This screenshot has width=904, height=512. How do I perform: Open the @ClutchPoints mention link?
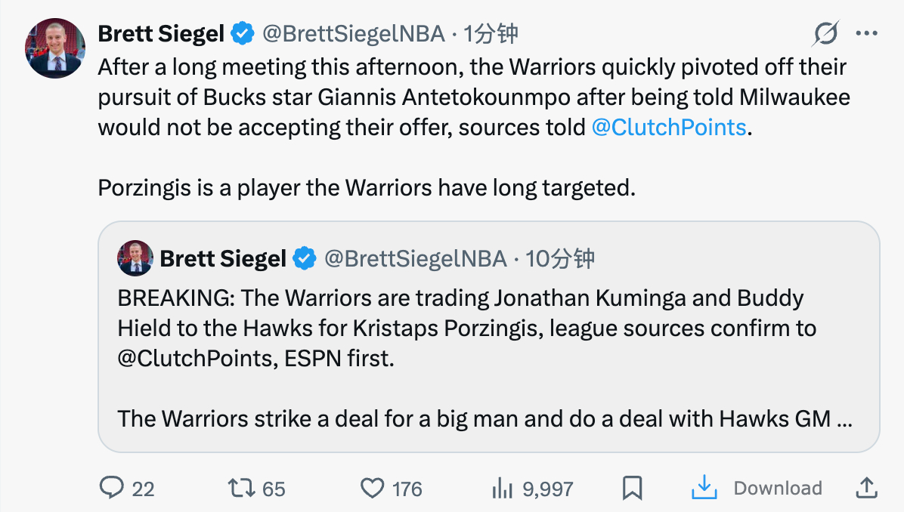coord(668,127)
